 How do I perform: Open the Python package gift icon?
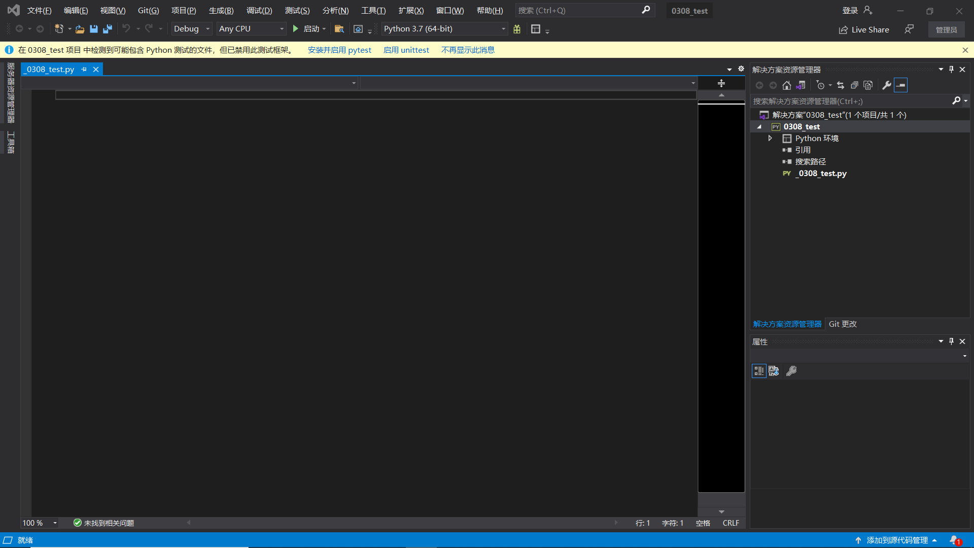(x=517, y=29)
